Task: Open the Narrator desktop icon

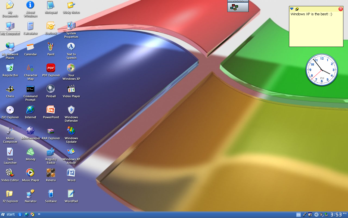Action: tap(30, 196)
